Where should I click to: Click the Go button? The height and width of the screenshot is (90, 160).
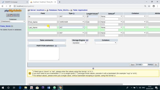(156, 65)
